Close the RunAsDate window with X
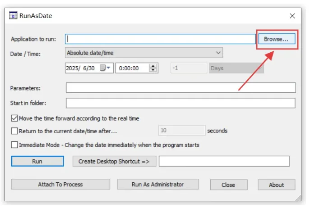 pos(292,16)
